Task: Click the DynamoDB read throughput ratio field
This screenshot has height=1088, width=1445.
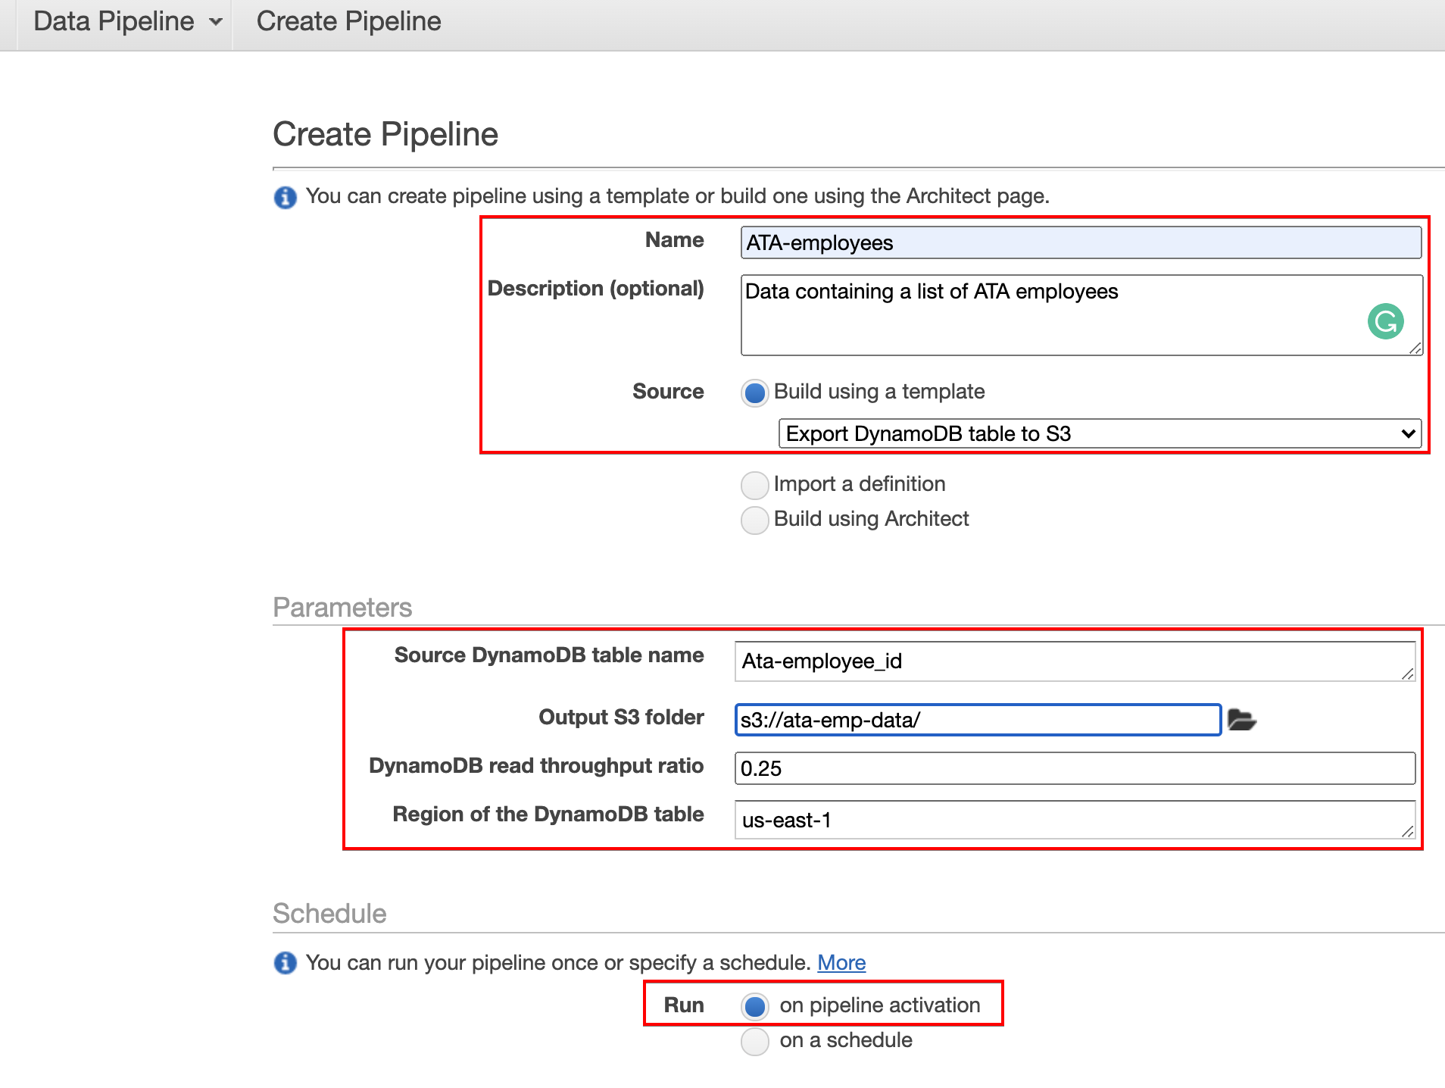Action: click(1075, 768)
